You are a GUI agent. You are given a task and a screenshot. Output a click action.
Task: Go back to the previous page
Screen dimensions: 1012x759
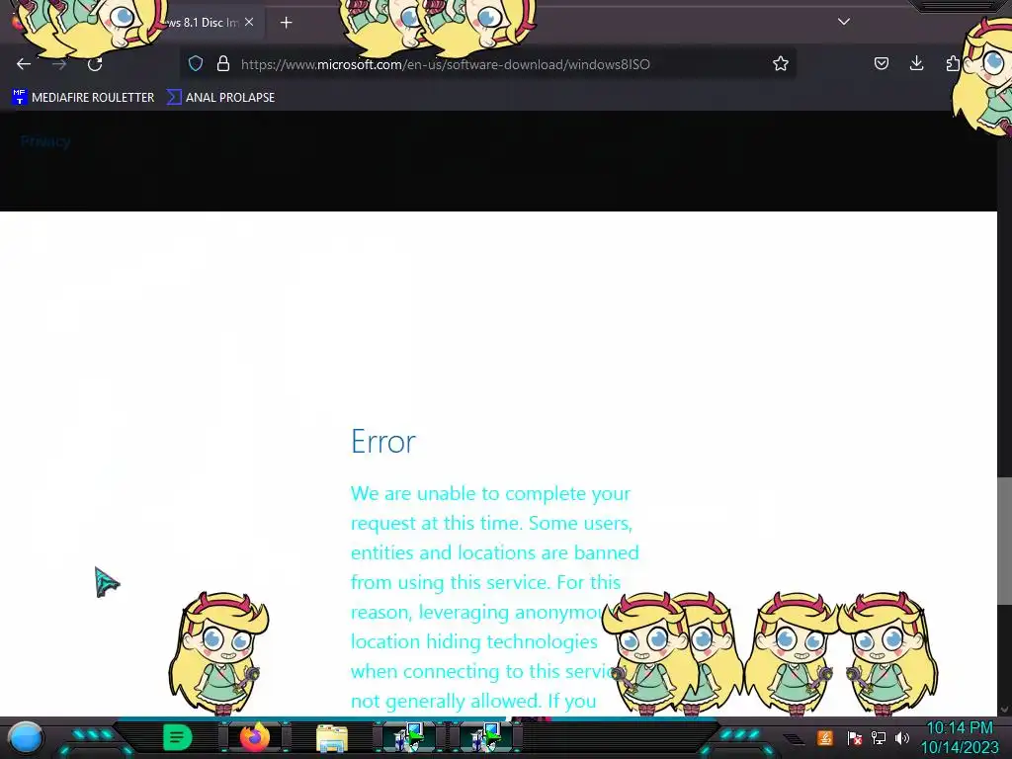coord(24,64)
